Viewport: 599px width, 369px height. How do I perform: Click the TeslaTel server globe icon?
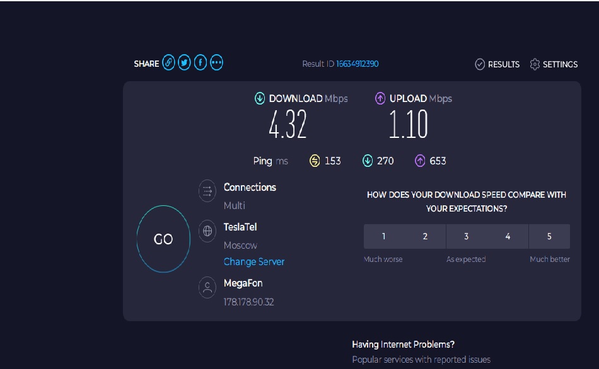point(207,231)
